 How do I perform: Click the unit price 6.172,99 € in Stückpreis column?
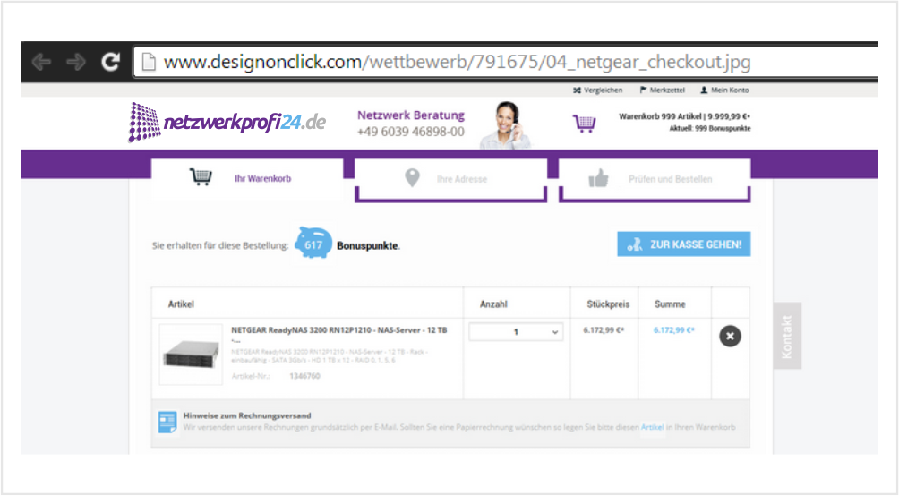point(604,330)
